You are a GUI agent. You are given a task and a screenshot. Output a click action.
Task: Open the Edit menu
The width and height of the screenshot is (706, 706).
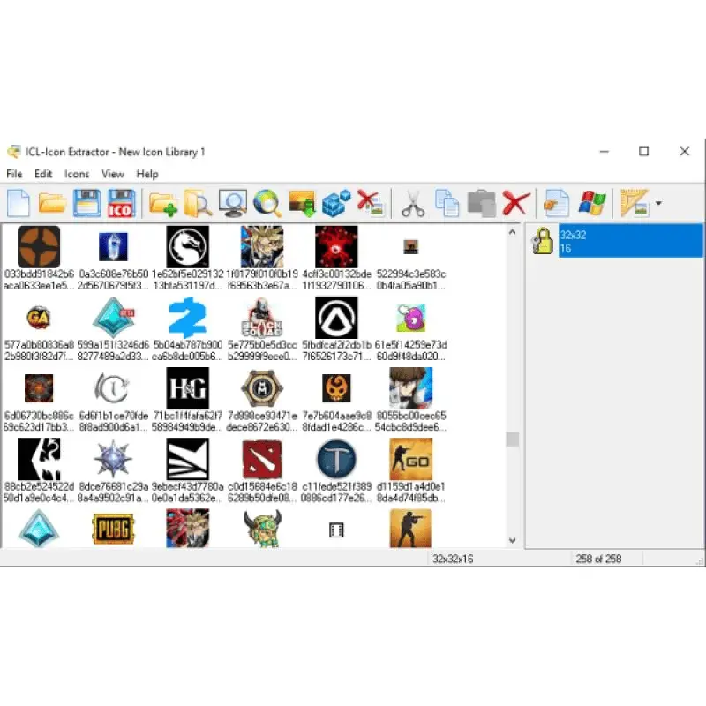pos(43,174)
